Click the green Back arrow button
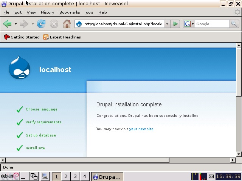Screen dimensions: 242x181 7,24
